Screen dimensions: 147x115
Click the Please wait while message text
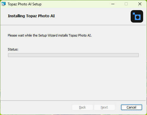(x=50, y=35)
